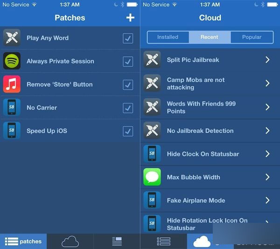Viewport: 280px width, 249px height.
Task: Tap the battery icon in Cloud screen status bar
Action: coord(273,5)
